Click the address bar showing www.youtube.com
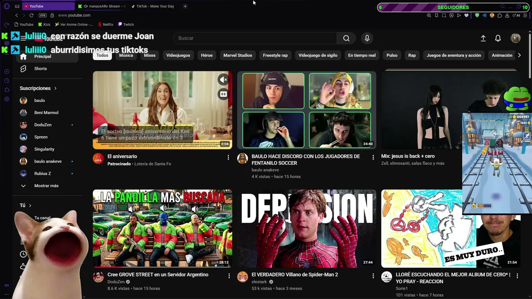The width and height of the screenshot is (532, 299). coord(74,15)
